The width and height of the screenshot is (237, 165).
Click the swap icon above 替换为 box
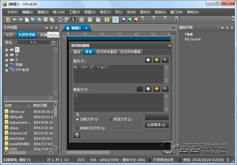coord(140,89)
